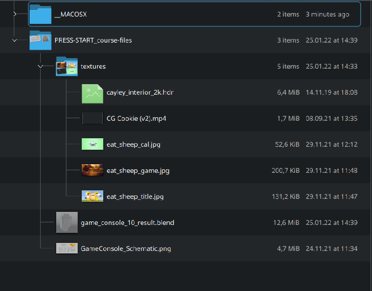Viewport: 372px width, 291px height.
Task: Click the '3 items' size of PRESS-START_course-files
Action: (288, 40)
